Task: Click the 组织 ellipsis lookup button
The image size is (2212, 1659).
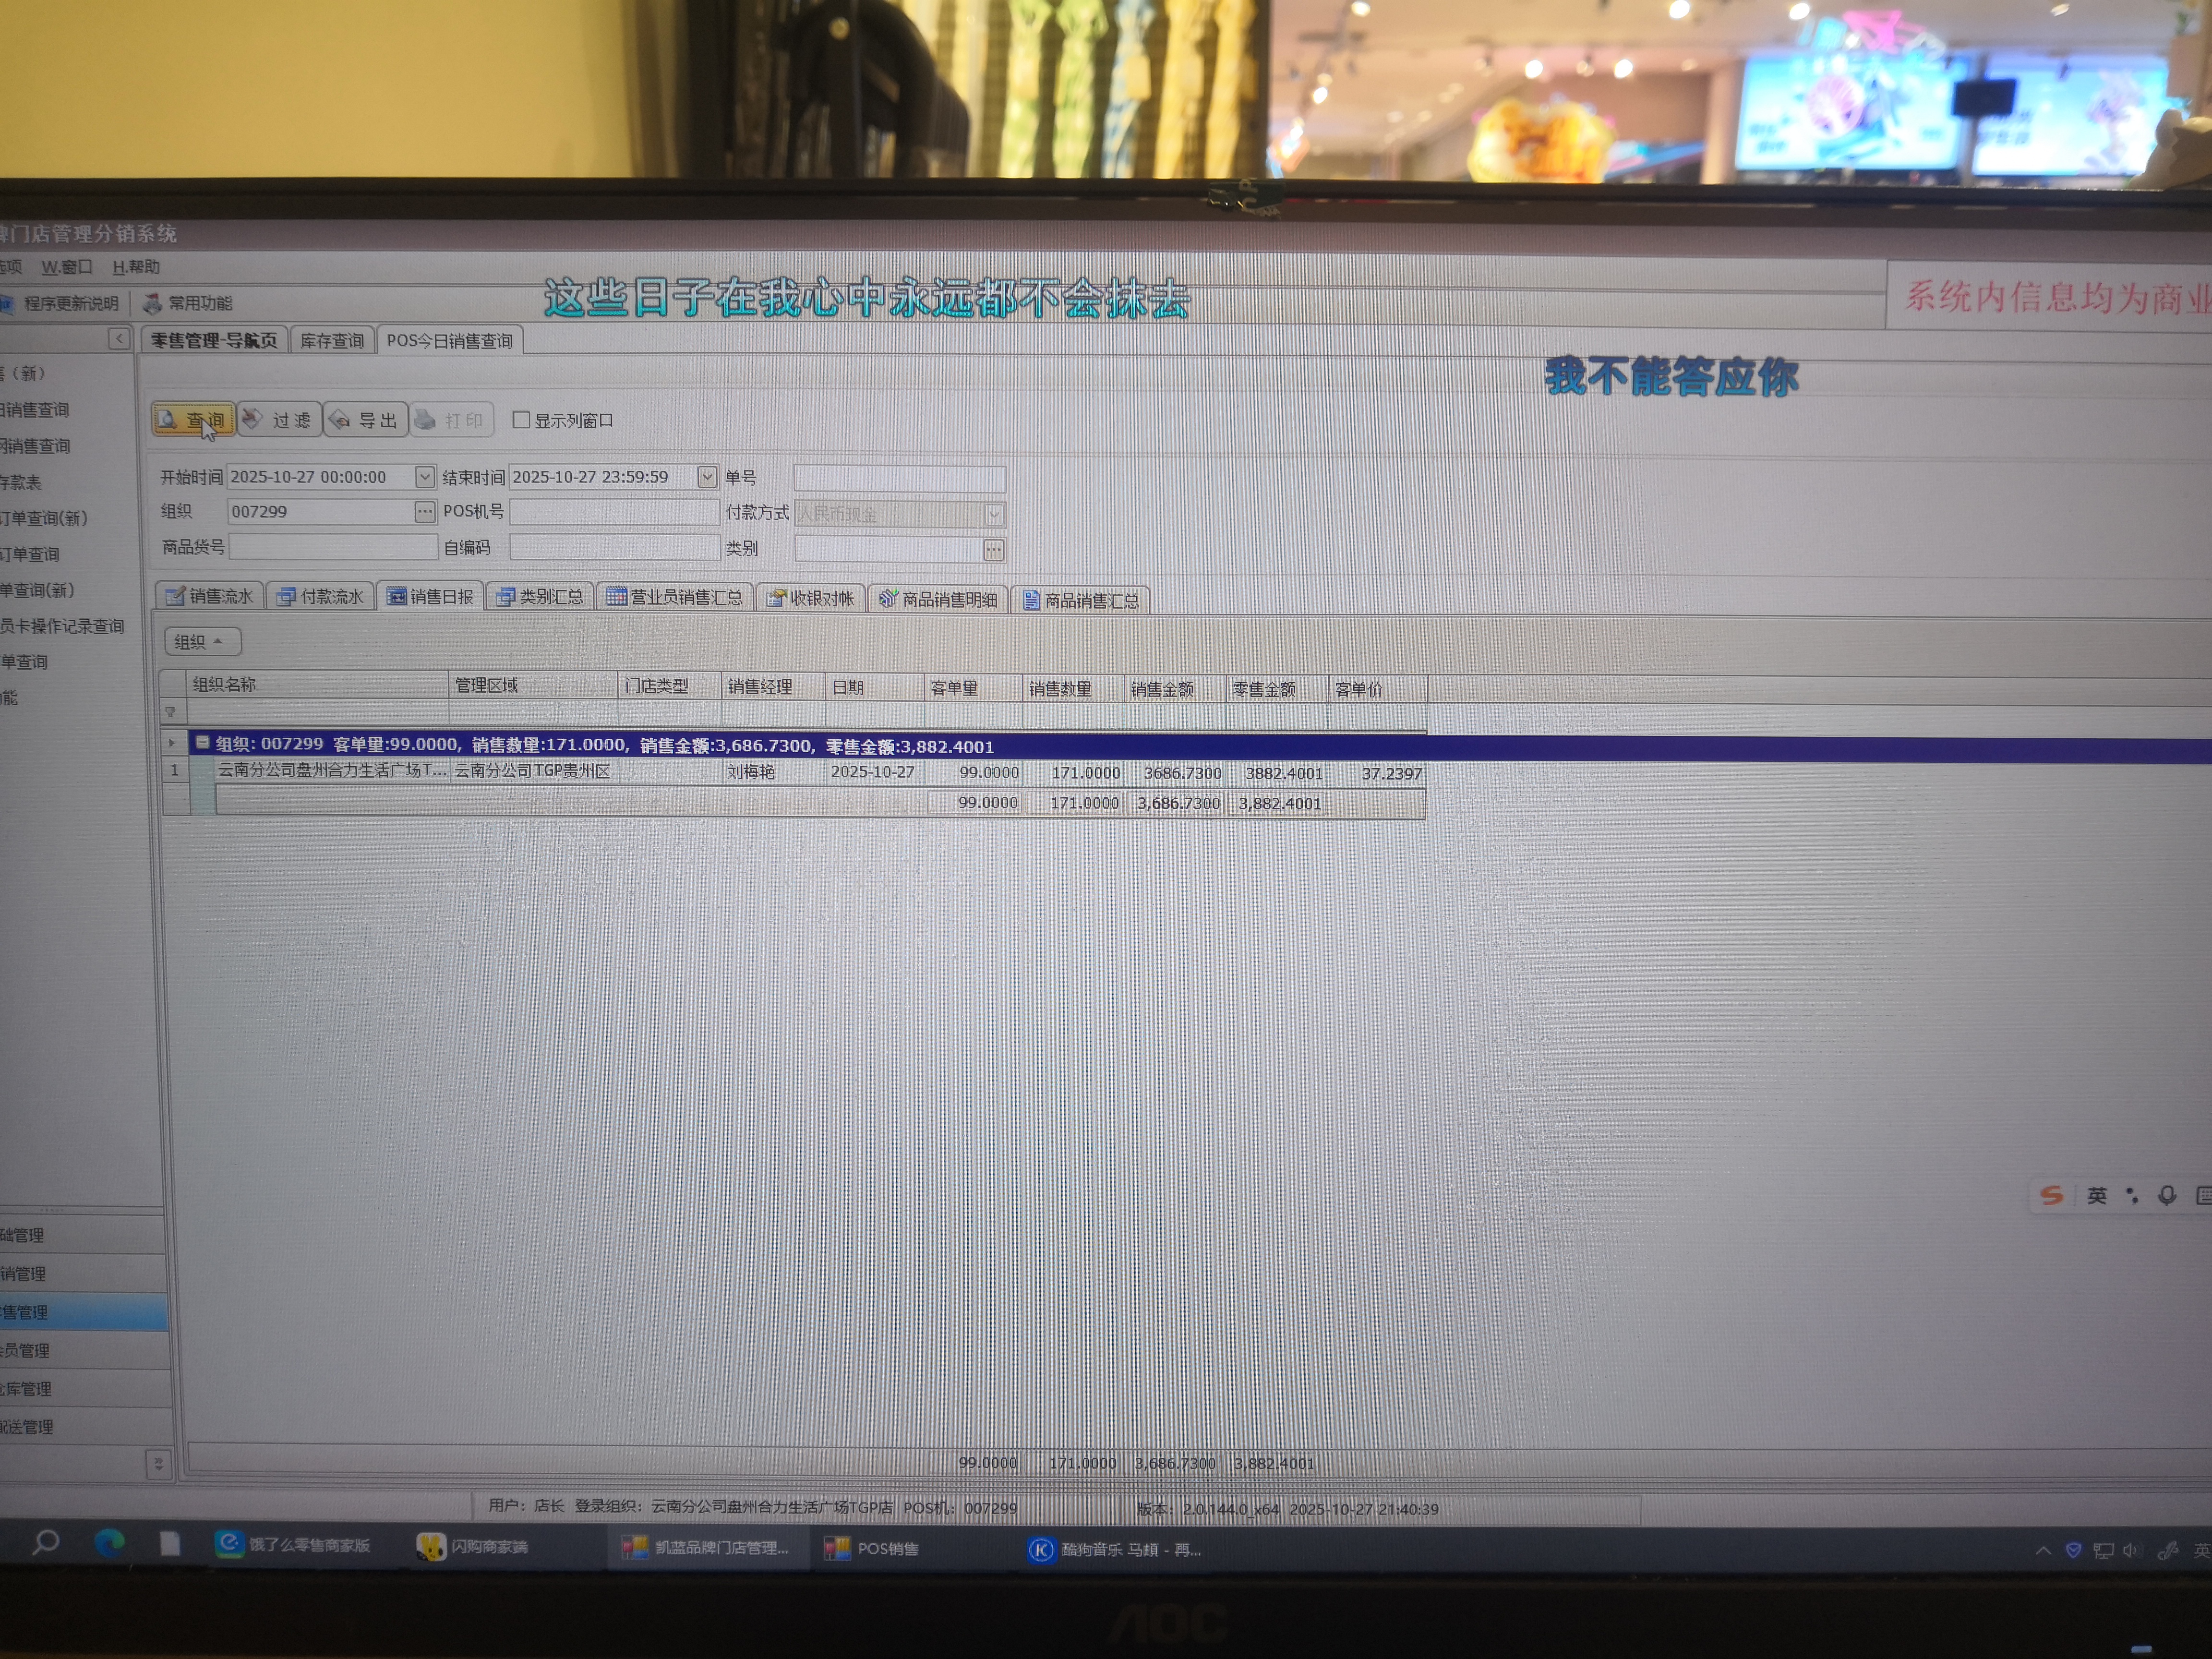Action: point(424,512)
